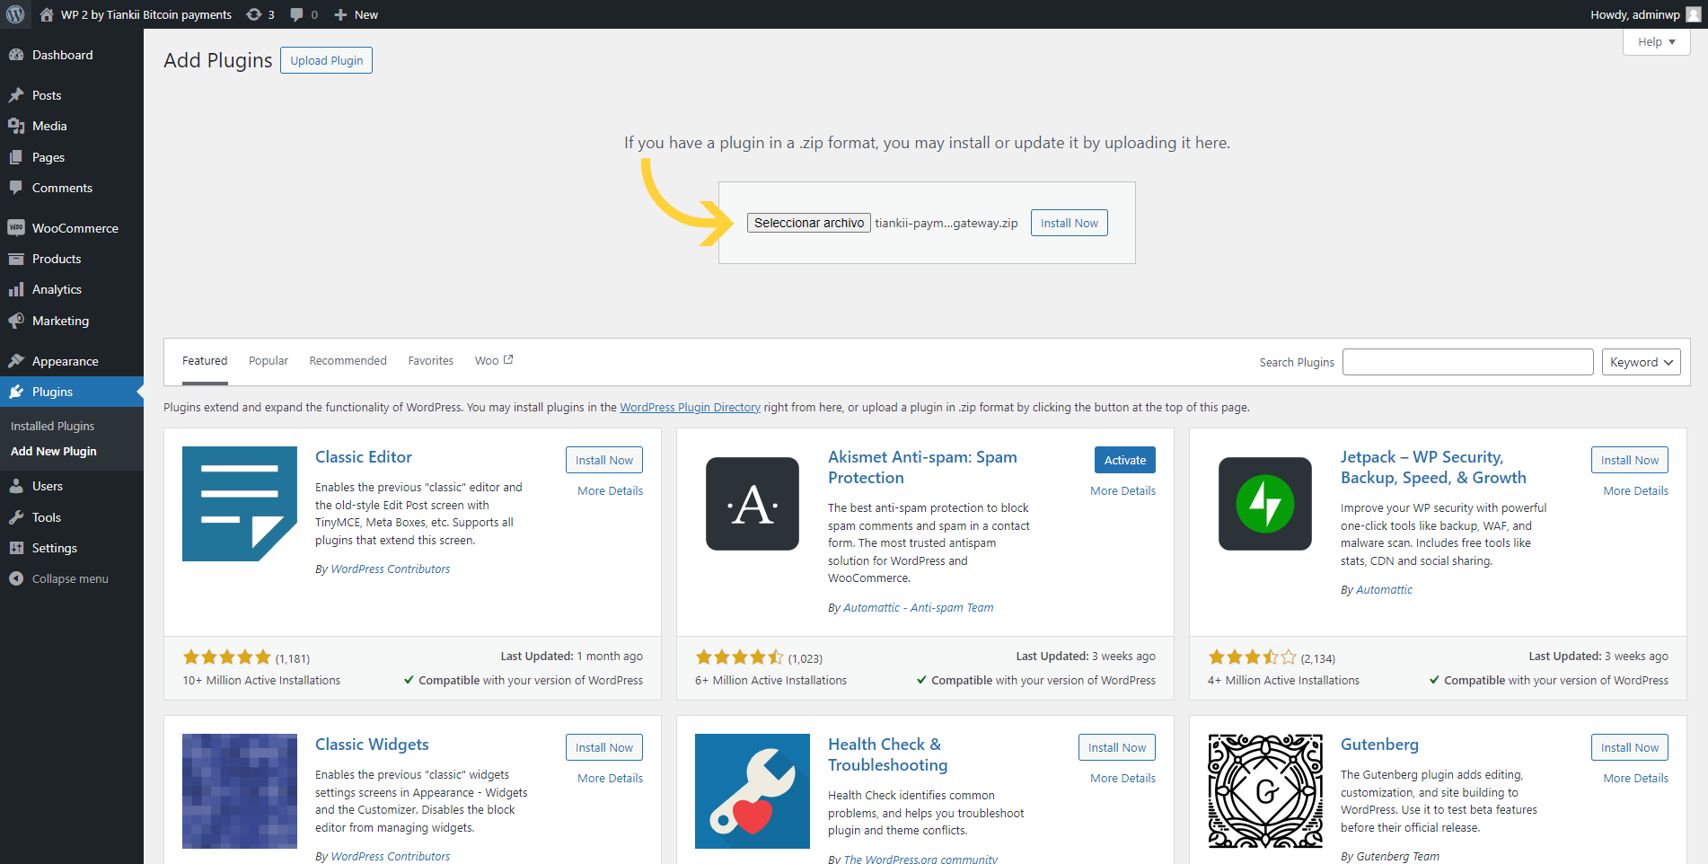Switch to the Recommended tab
This screenshot has width=1708, height=864.
(x=348, y=361)
